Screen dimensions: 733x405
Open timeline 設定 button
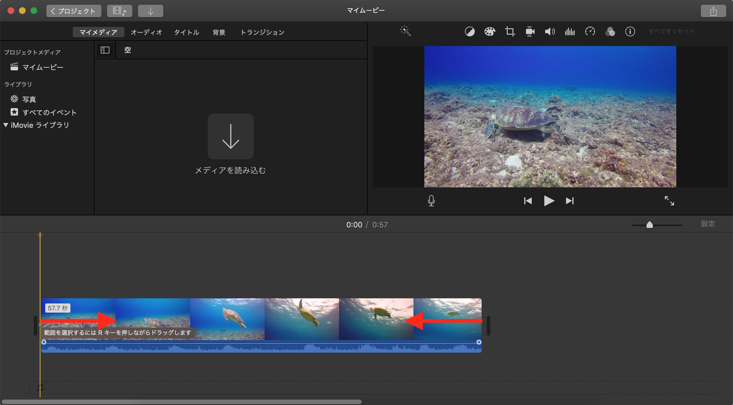(708, 224)
